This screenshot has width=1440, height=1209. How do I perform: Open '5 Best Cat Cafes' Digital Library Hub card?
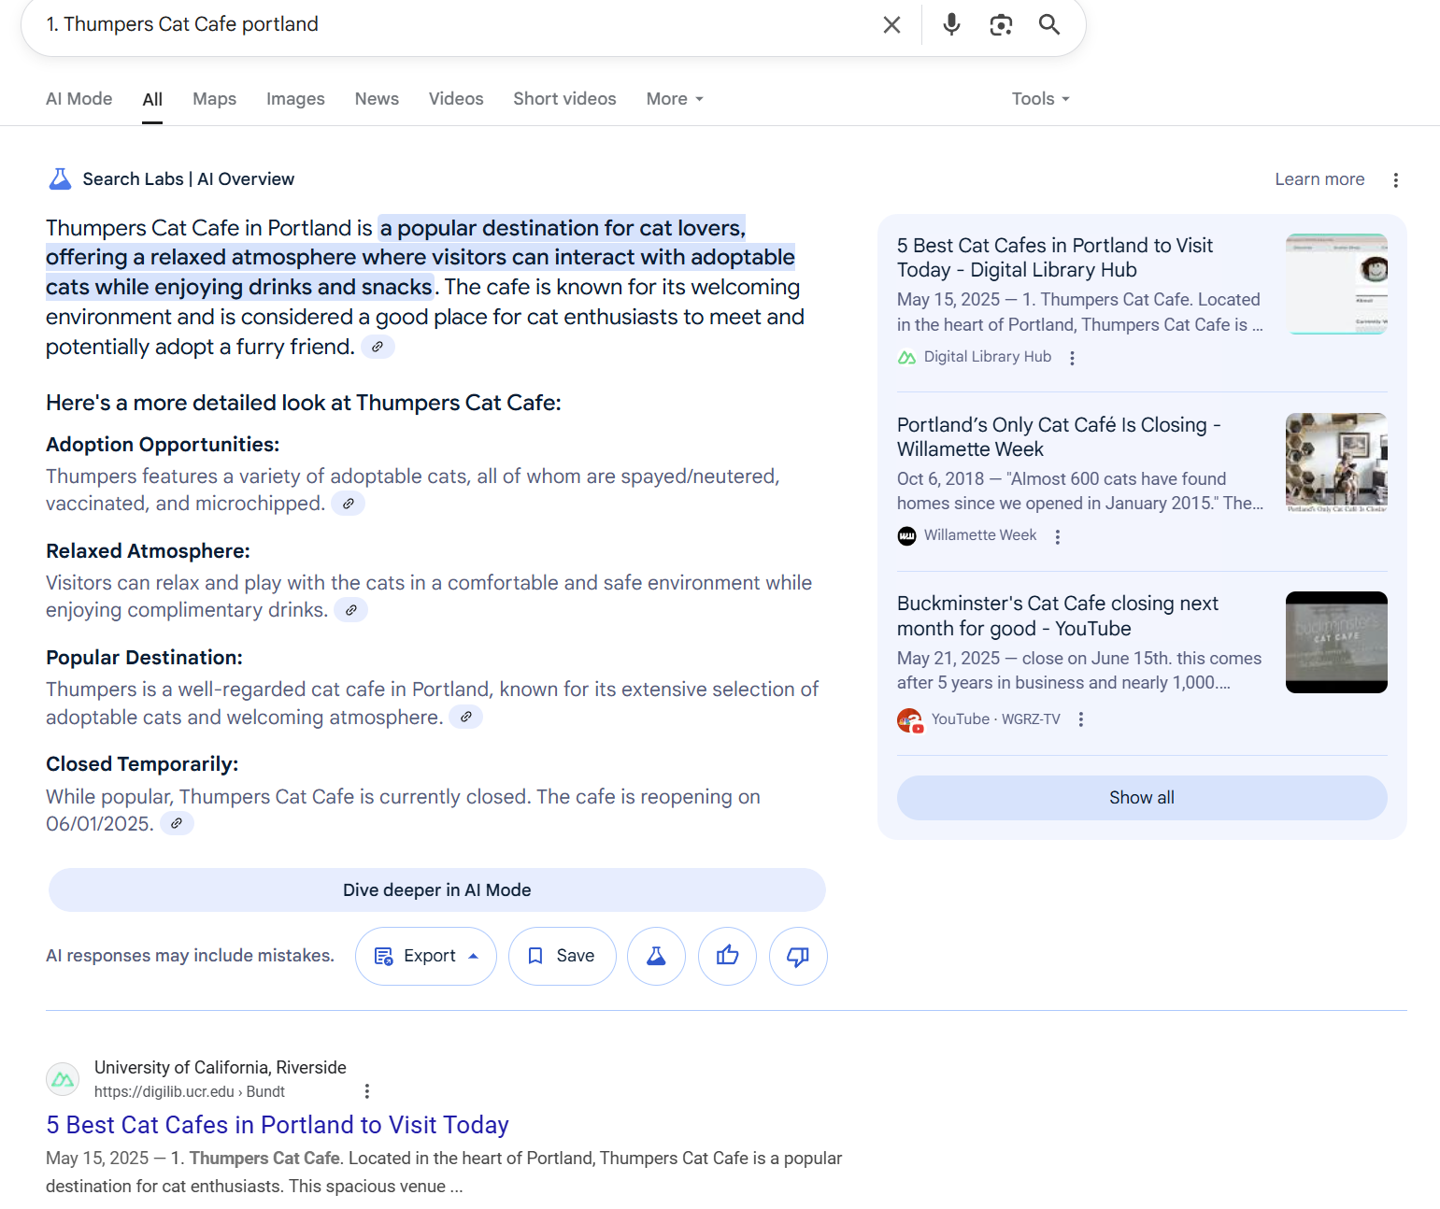(1055, 258)
